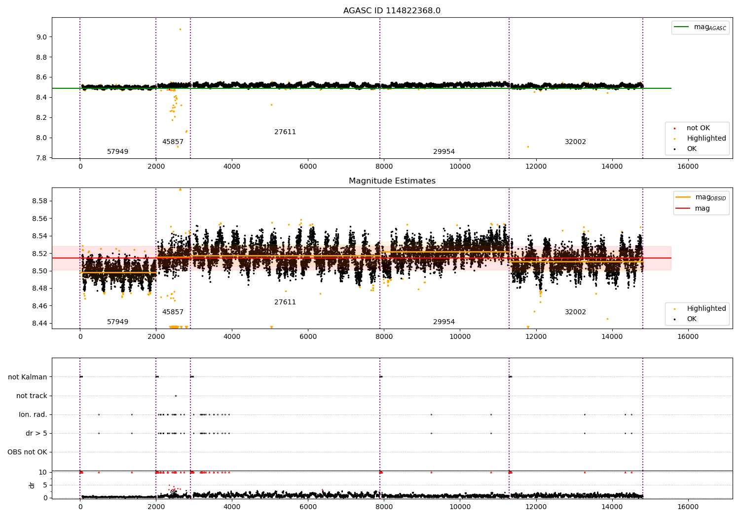Click obsid label 27611 in Magnitude Estimates plot
Viewport: 740px width, 518px height.
[285, 302]
